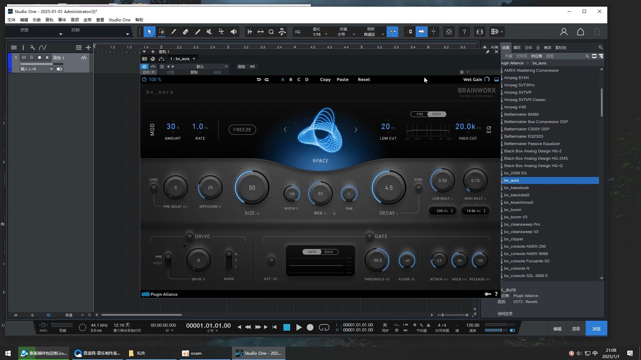The image size is (641, 360).
Task: Toggle the DRIVE section on
Action: point(189,236)
